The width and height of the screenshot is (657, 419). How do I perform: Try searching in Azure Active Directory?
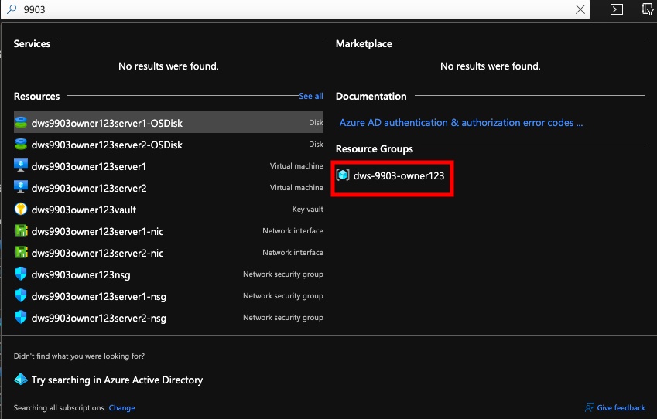point(117,380)
